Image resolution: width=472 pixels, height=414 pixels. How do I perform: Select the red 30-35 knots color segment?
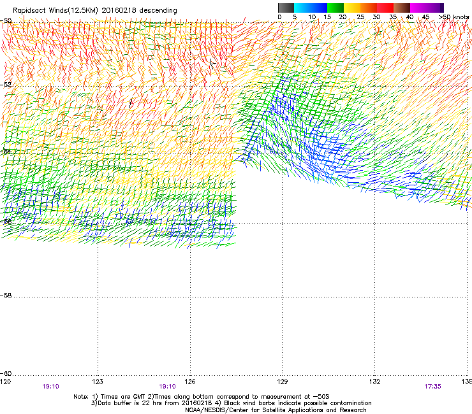click(x=385, y=8)
